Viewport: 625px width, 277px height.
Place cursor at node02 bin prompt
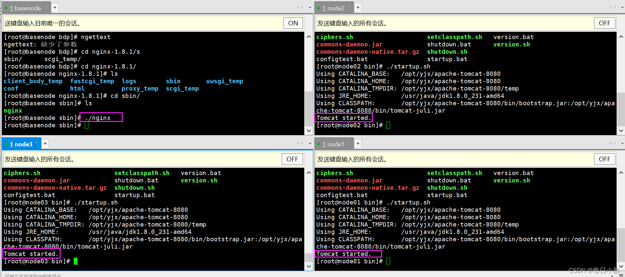pos(388,125)
